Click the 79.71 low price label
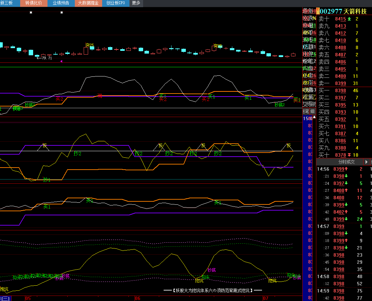Screen dimensions: 372x301 (x=47, y=58)
